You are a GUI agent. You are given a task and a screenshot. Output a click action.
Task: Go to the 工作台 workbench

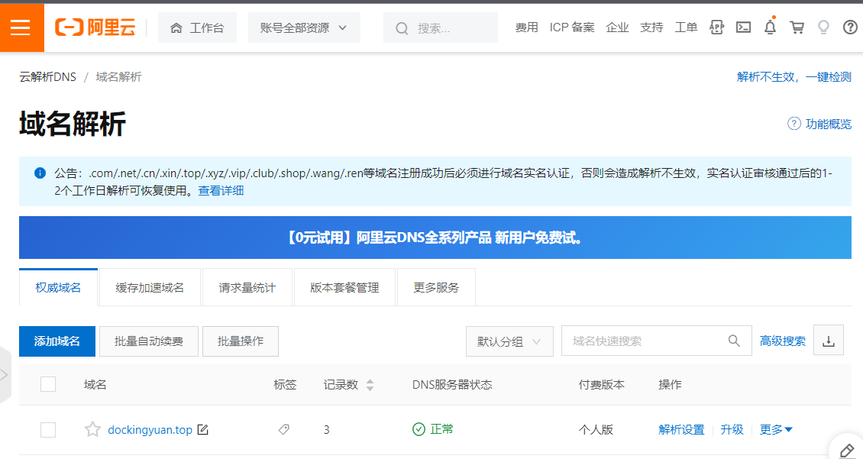tap(197, 27)
